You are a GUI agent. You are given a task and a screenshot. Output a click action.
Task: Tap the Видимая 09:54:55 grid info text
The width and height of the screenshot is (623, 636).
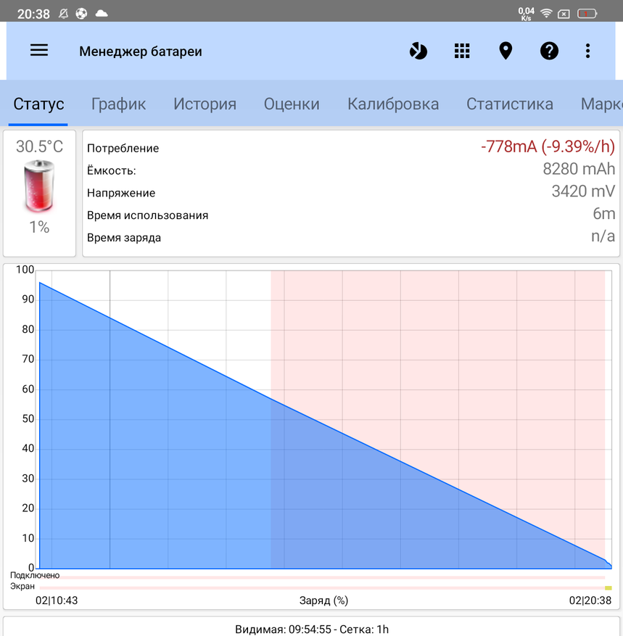pyautogui.click(x=312, y=629)
